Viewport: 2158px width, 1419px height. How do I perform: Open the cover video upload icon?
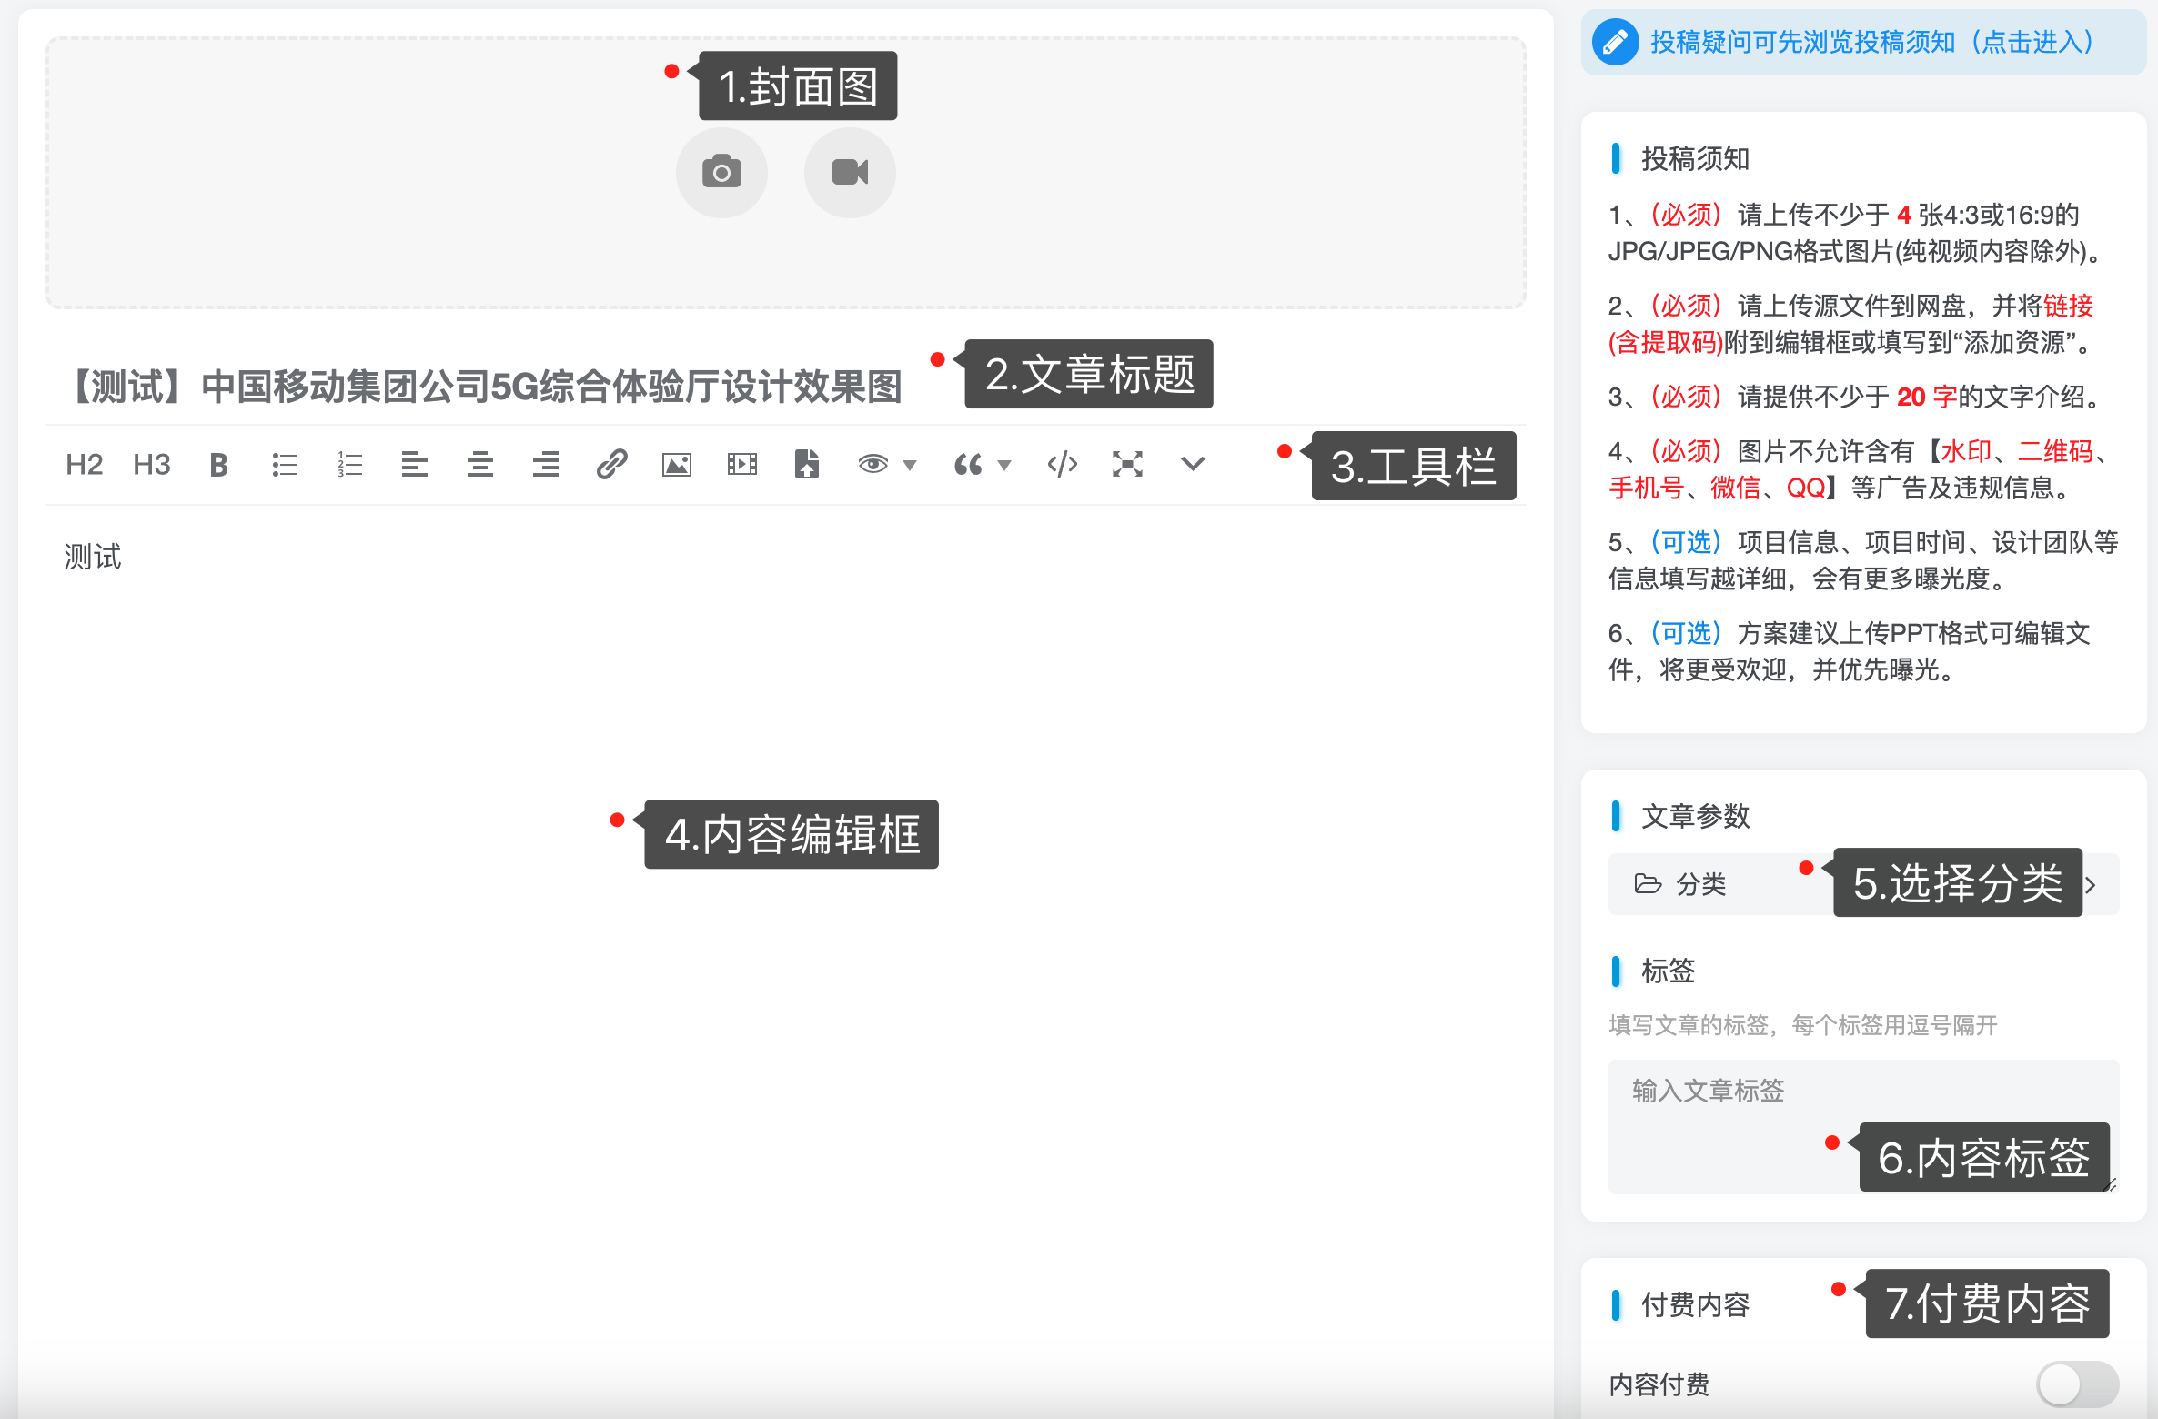pos(849,172)
